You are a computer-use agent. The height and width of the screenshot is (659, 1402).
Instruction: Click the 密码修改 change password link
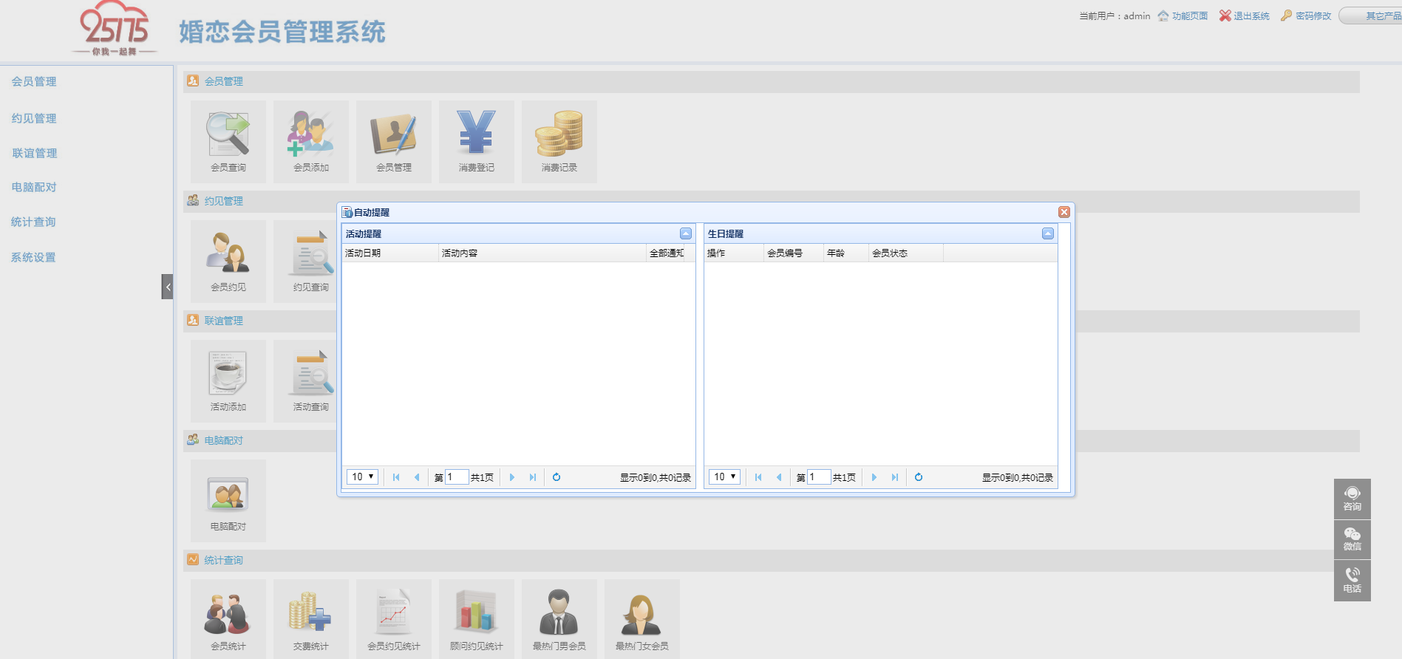click(x=1307, y=16)
